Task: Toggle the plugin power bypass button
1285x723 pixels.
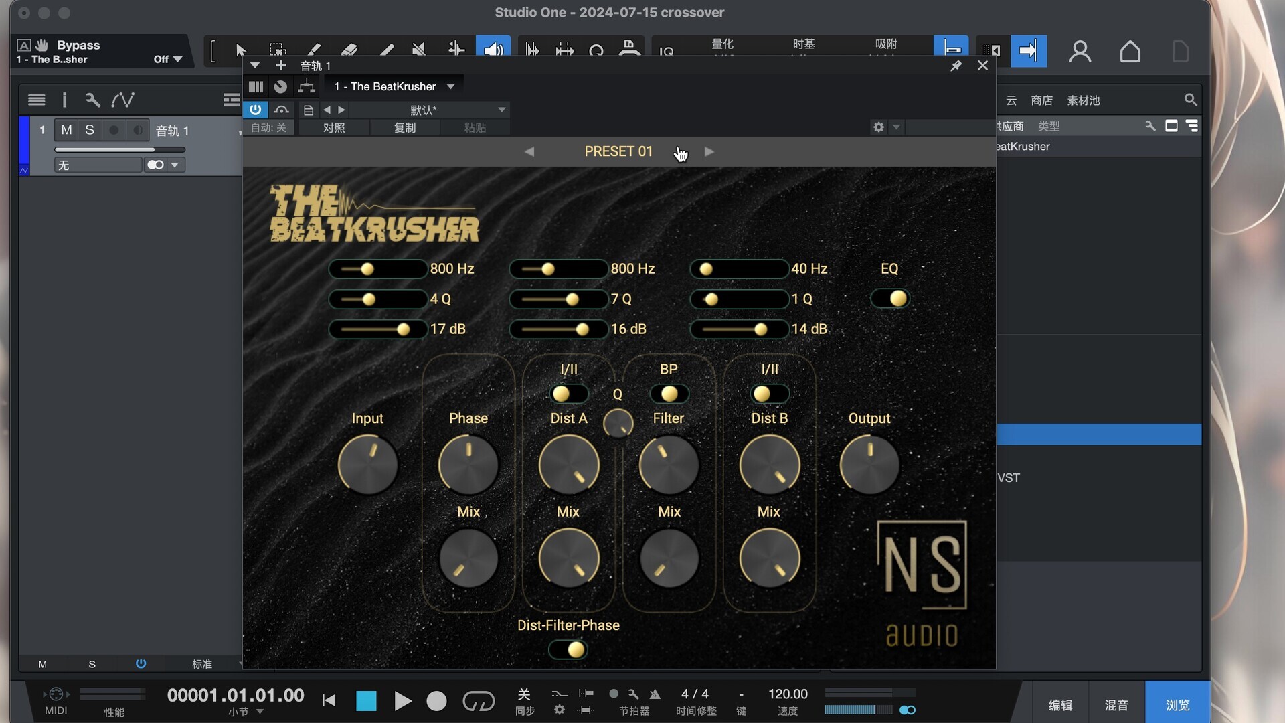Action: pos(255,110)
